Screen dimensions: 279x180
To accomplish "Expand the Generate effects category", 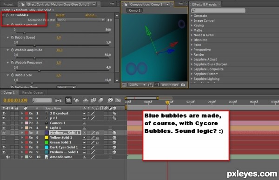I will [x=192, y=16].
